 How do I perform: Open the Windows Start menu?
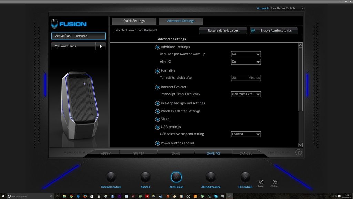(x=3, y=196)
